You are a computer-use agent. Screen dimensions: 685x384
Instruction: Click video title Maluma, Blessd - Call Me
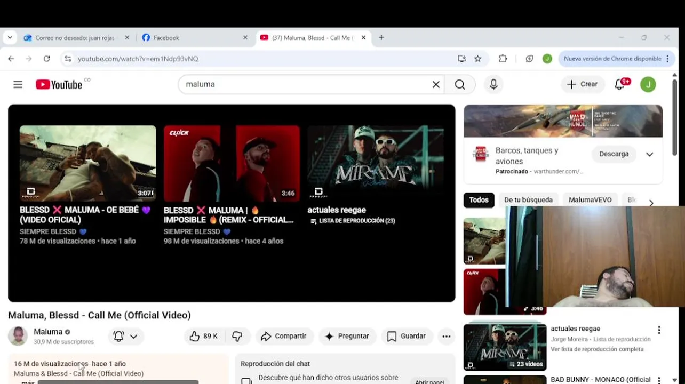click(99, 315)
